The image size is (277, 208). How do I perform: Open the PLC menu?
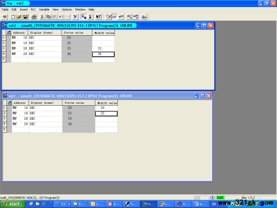click(33, 9)
